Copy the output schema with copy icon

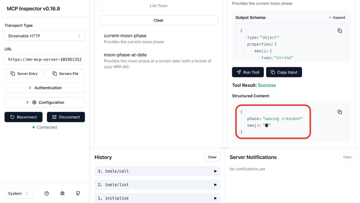click(x=339, y=31)
